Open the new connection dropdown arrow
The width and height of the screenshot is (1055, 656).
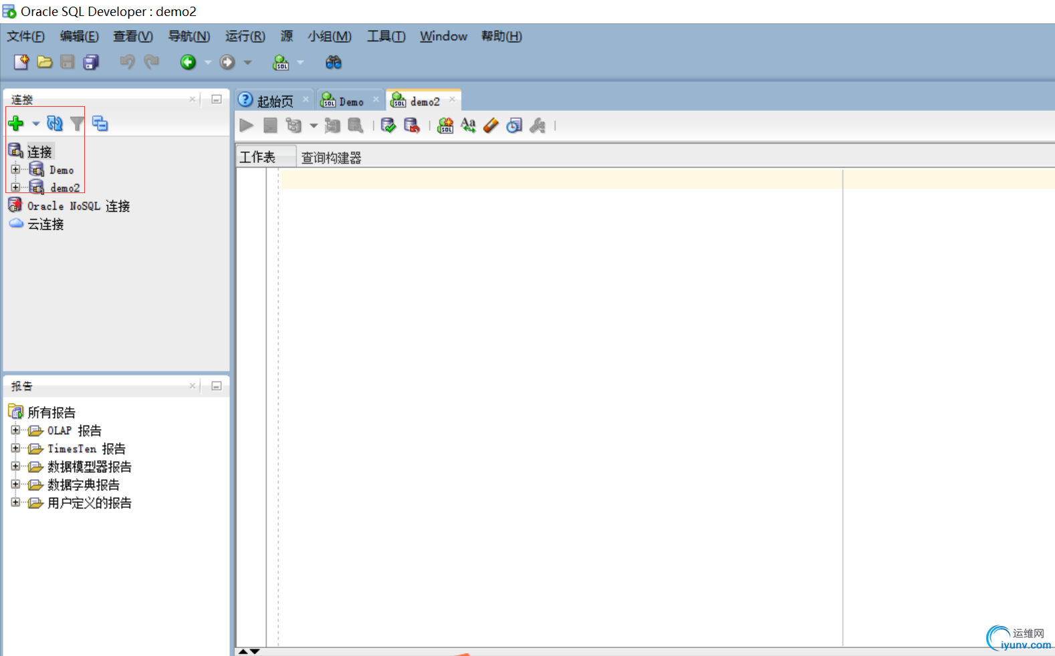pyautogui.click(x=36, y=124)
